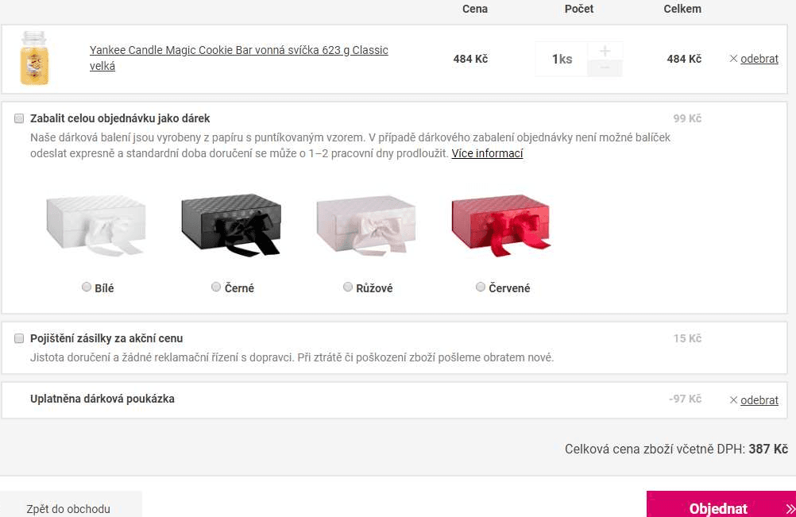The image size is (796, 517).
Task: Enable gift wrapping for whole order
Action: pos(19,118)
